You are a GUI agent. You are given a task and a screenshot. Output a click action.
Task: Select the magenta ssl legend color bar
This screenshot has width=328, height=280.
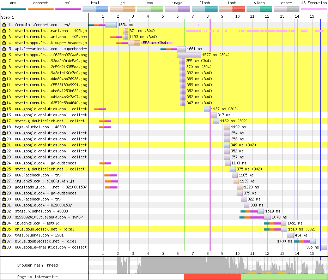tap(68, 9)
